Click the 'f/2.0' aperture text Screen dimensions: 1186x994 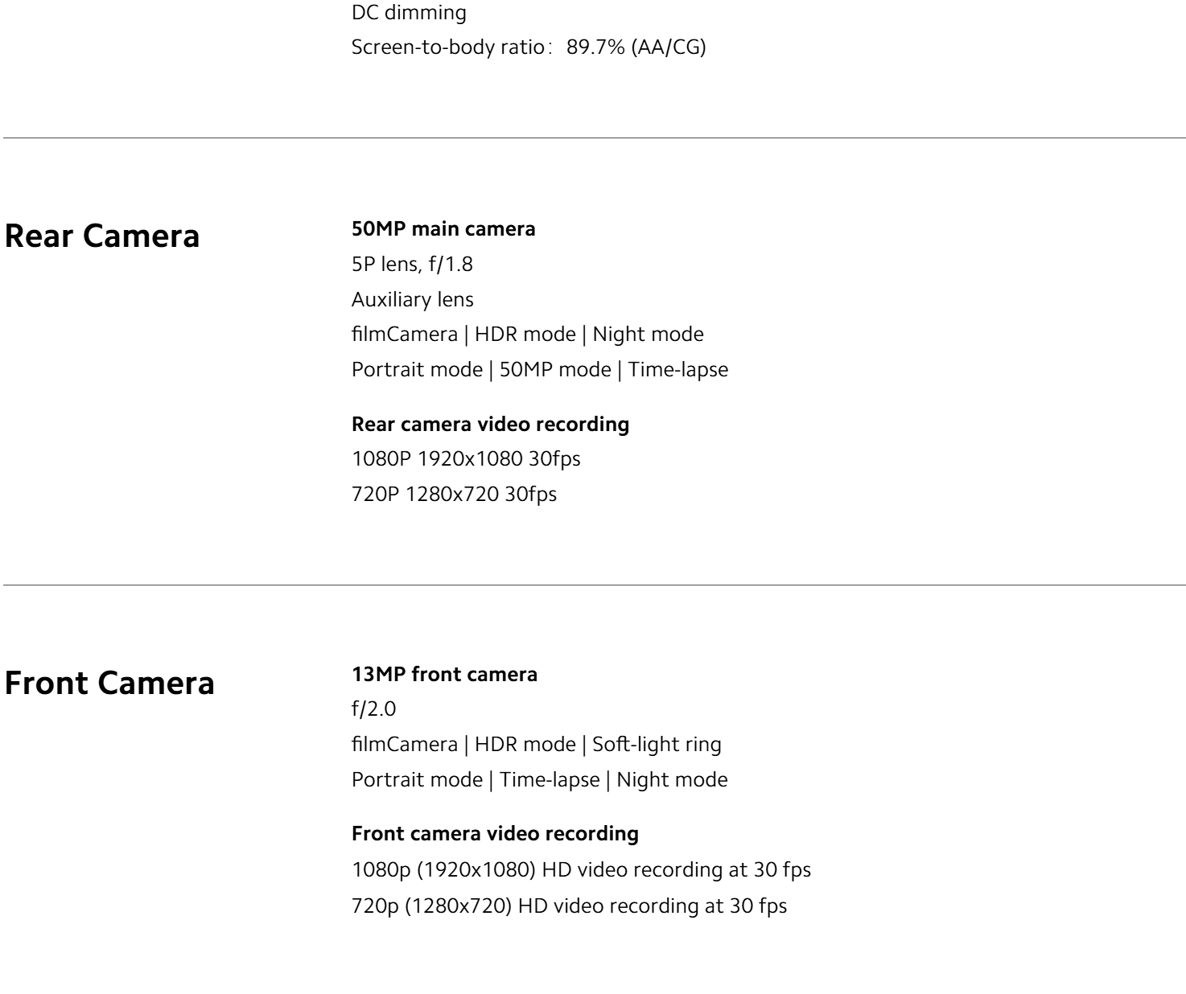pos(374,710)
